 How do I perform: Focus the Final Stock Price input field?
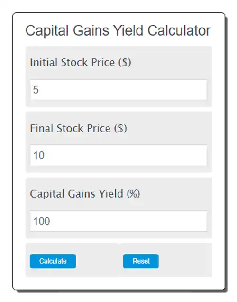click(x=118, y=155)
